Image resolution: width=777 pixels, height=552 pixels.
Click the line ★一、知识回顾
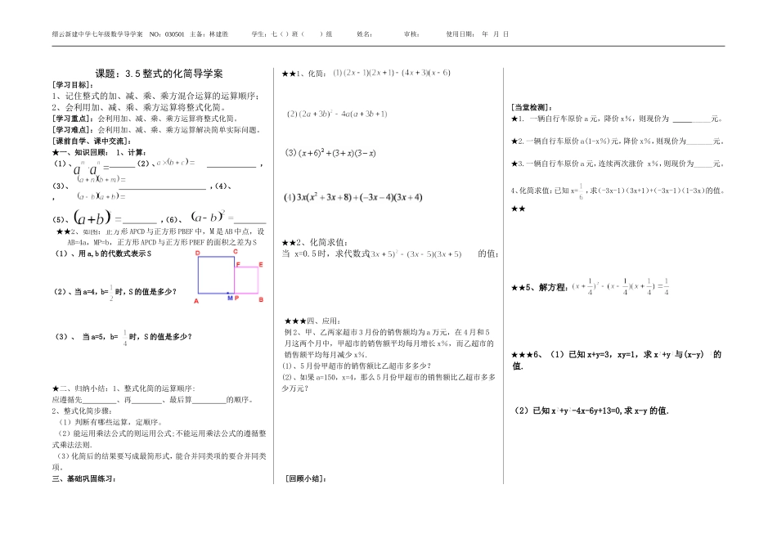[x=99, y=153]
